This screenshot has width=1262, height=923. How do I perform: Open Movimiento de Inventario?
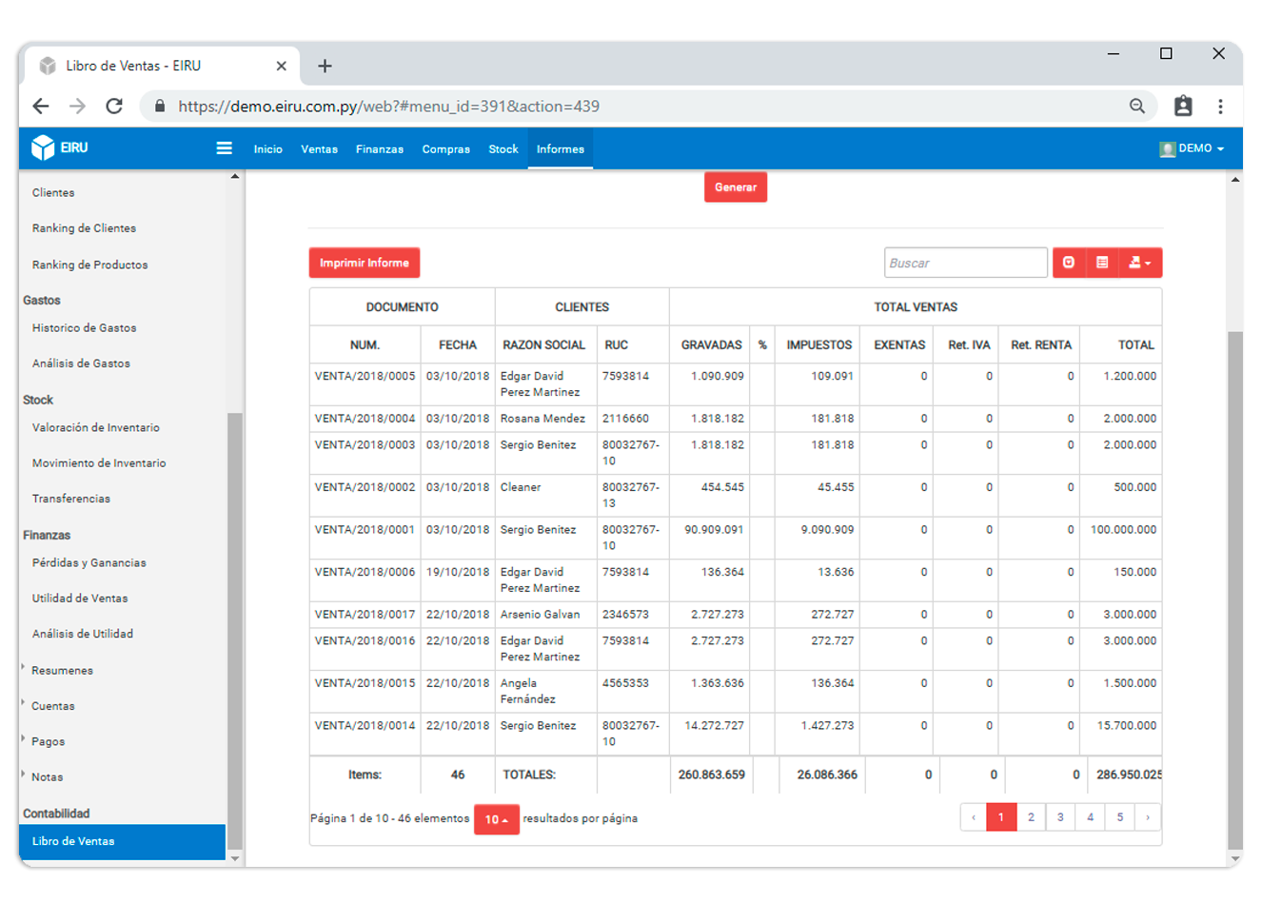pyautogui.click(x=99, y=463)
